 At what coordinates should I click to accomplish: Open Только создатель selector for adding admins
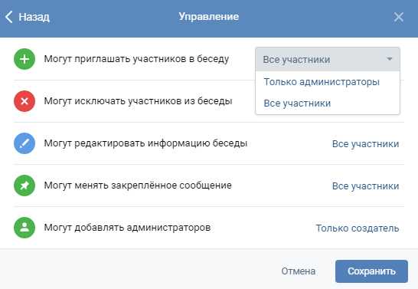358,228
